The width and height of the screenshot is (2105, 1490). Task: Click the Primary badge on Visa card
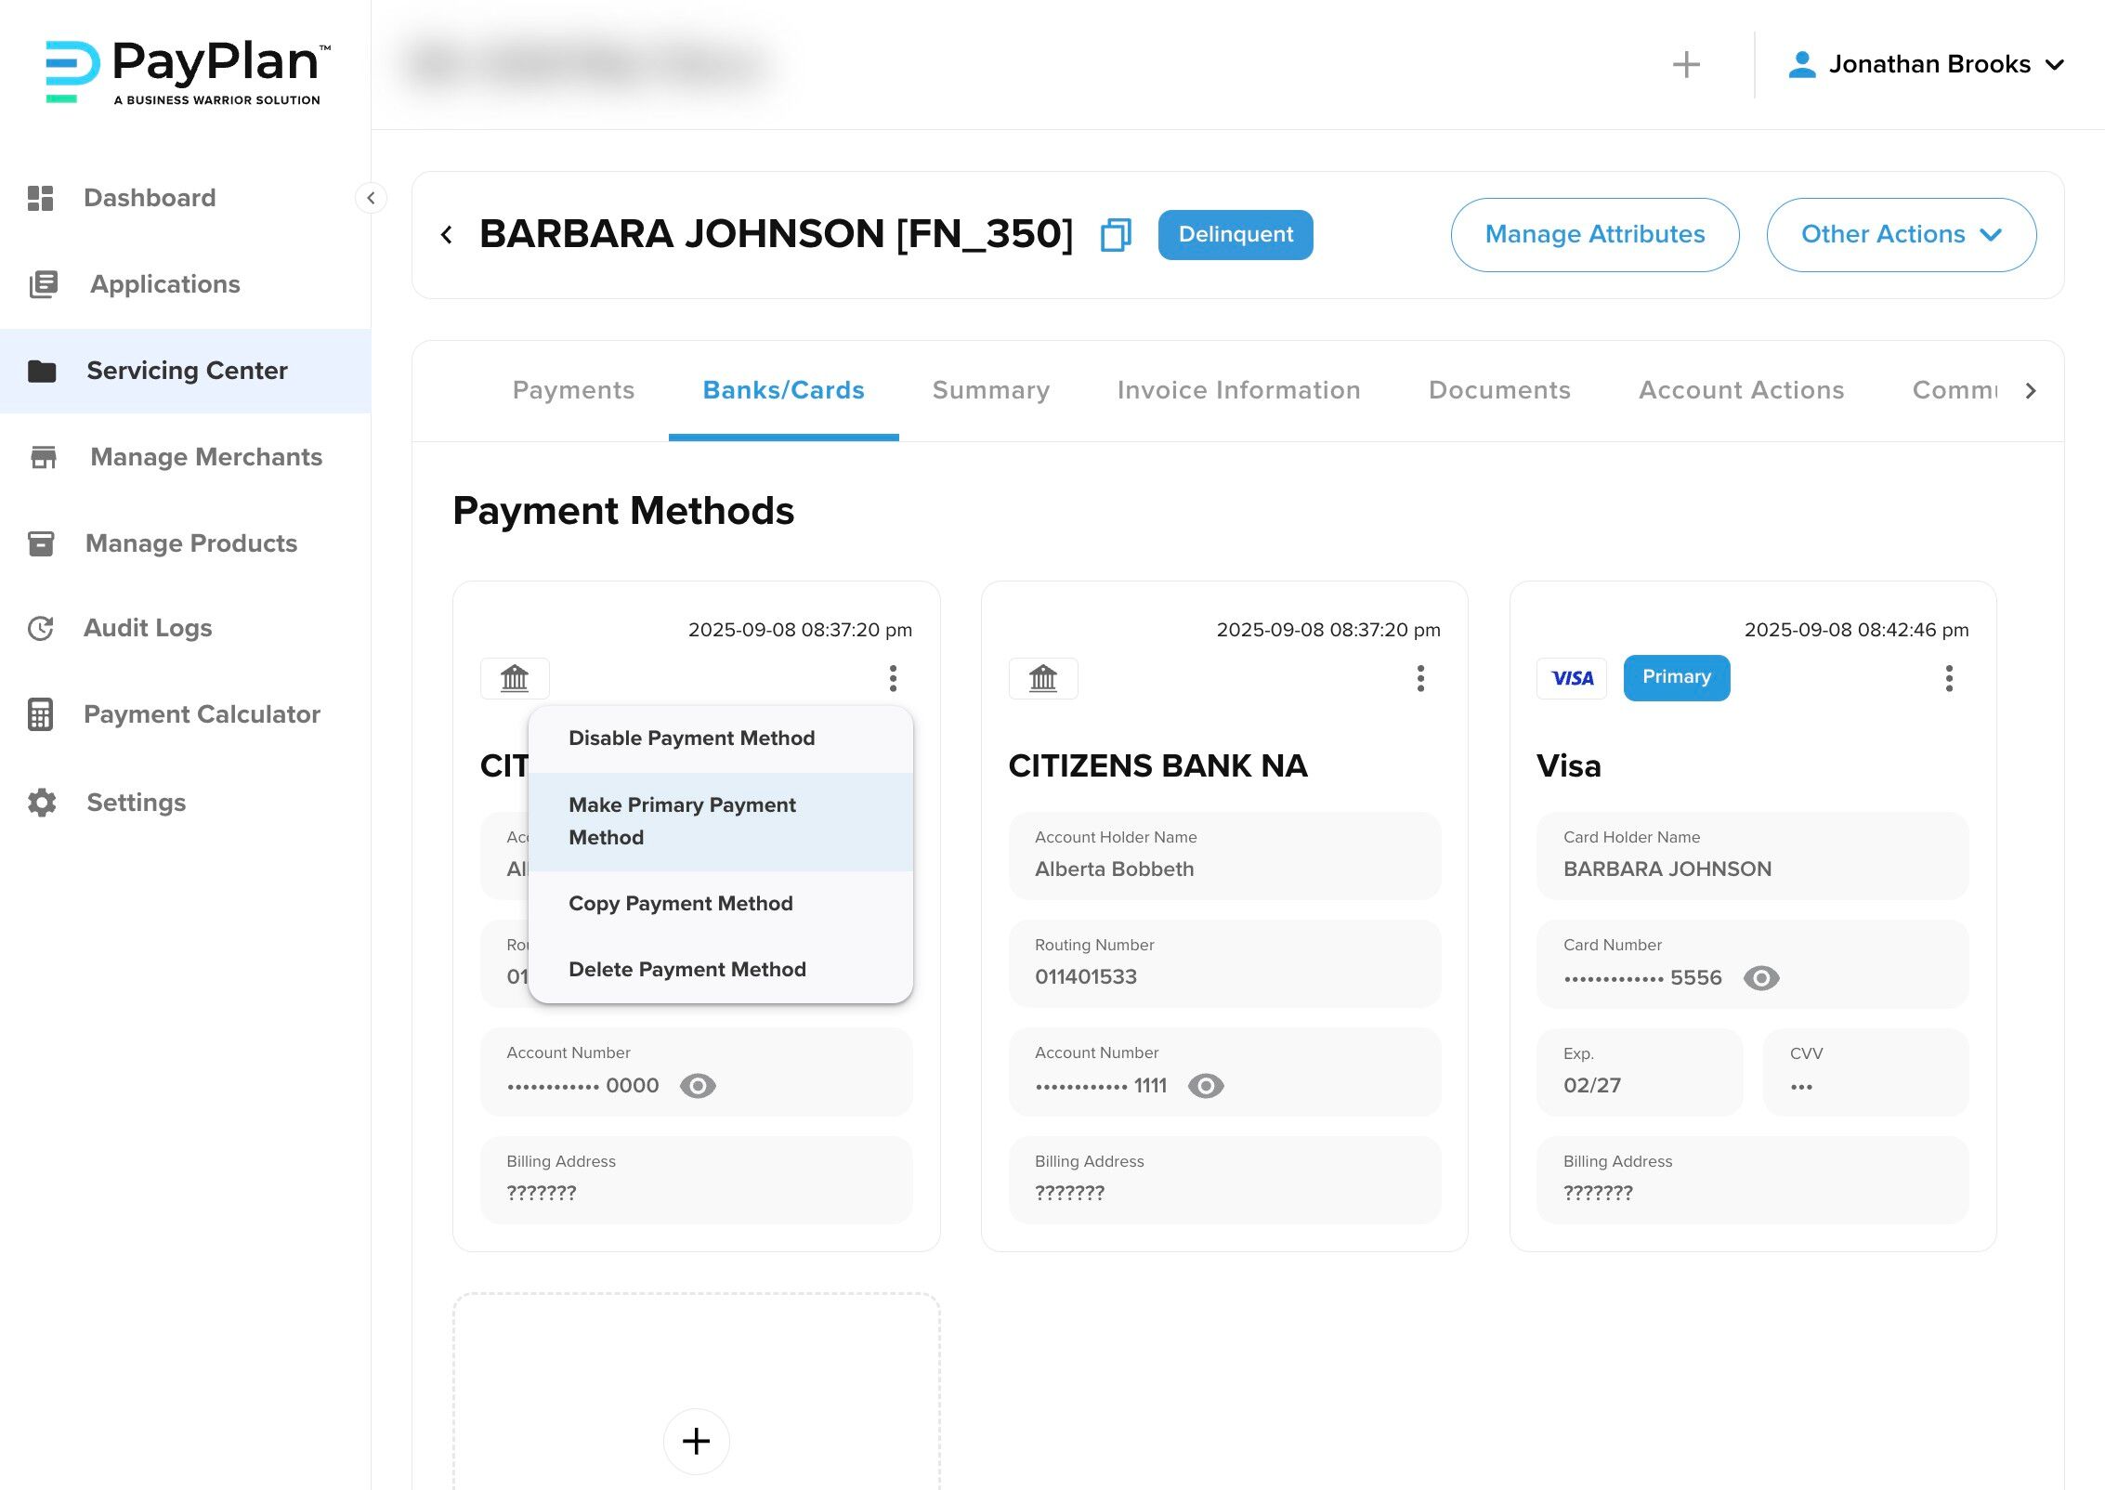1676,677
